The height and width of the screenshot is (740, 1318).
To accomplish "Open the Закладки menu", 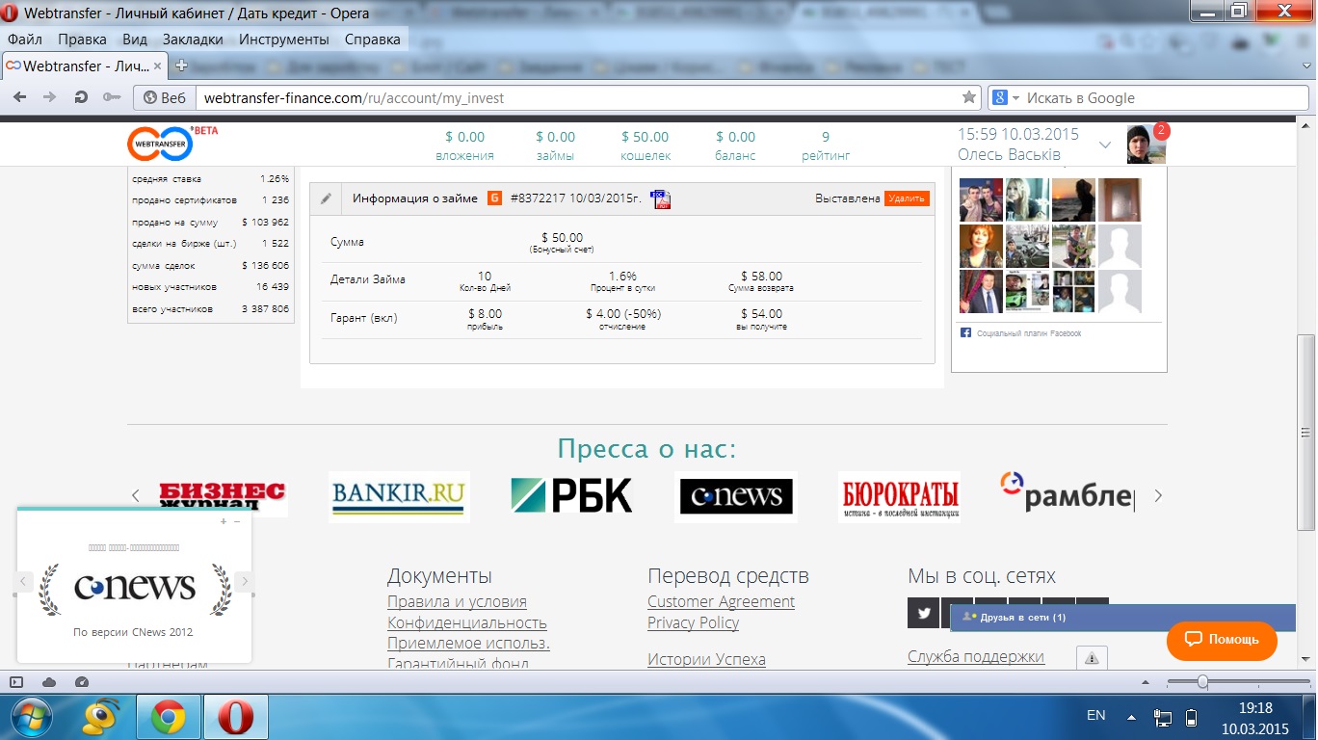I will pyautogui.click(x=193, y=40).
